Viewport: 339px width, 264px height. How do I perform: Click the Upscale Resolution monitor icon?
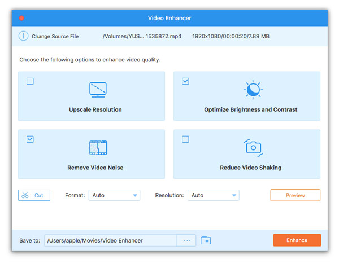click(98, 90)
